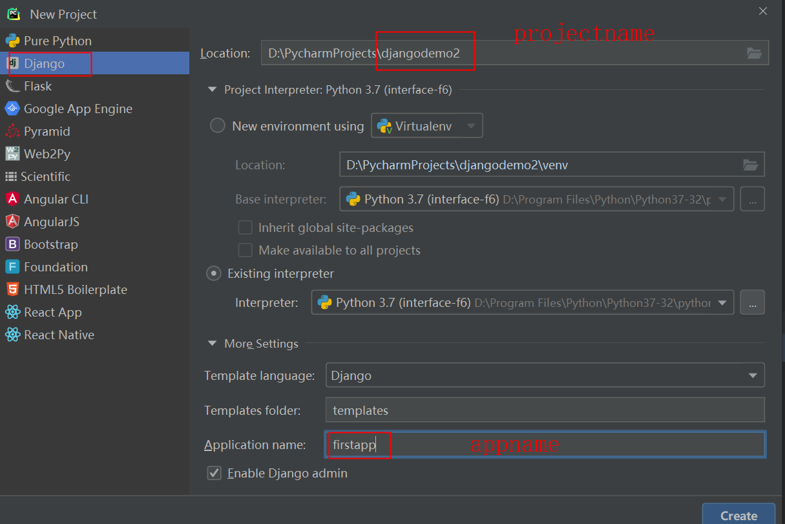The image size is (785, 524).
Task: Click the Flask project type icon
Action: coord(12,86)
